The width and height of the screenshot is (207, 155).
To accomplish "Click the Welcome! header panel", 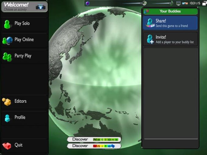I will [x=24, y=7].
